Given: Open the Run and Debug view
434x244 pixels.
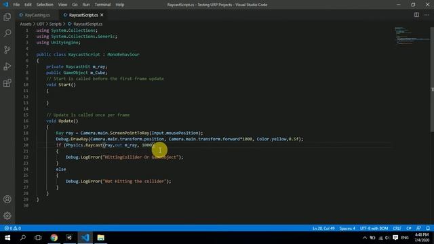Looking at the screenshot, I should pos(7,66).
